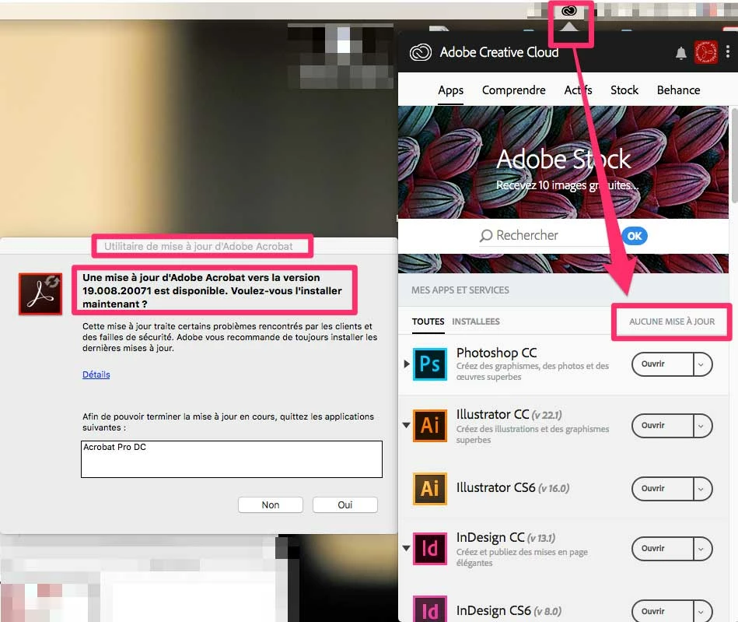Screen dimensions: 738x622
Task: Switch to the Comprendre tab
Action: tap(513, 90)
